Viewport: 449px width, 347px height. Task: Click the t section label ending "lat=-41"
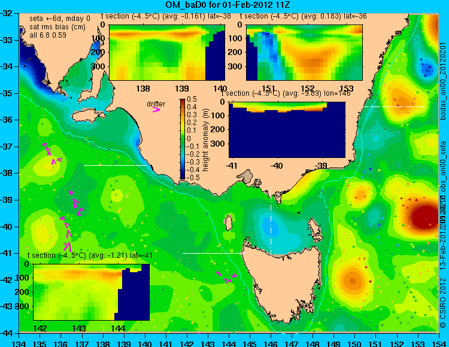90,255
